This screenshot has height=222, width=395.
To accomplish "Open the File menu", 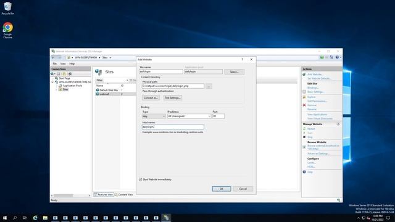I will (55, 64).
